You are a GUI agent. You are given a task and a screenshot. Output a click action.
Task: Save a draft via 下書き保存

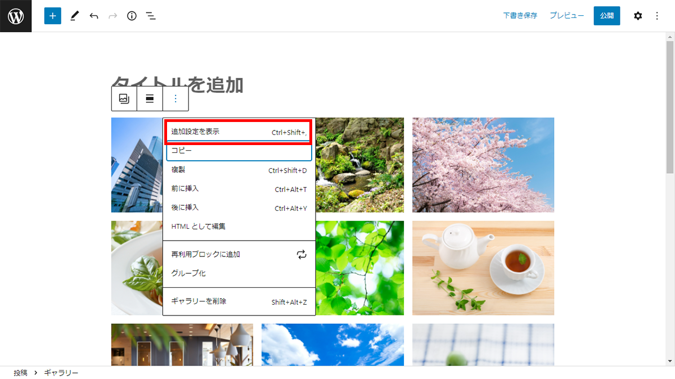coord(520,16)
